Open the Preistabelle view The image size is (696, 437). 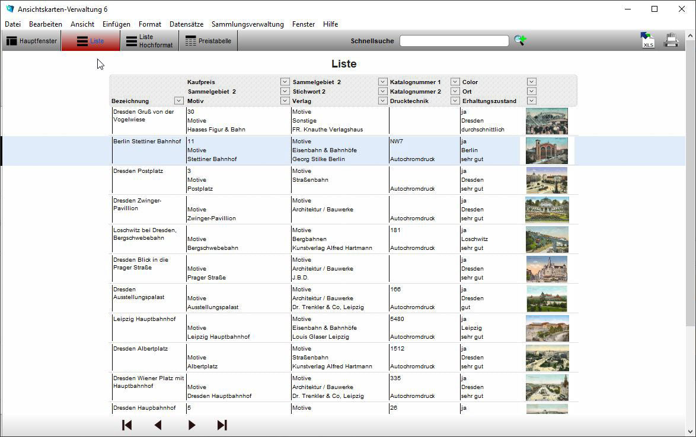[208, 41]
